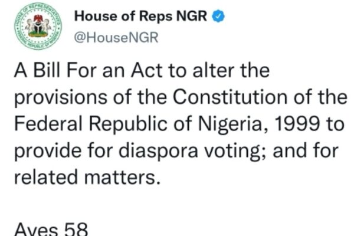Screen dimensions: 354x236
Task: Open the House of Reps NGR display name
Action: [x=140, y=16]
